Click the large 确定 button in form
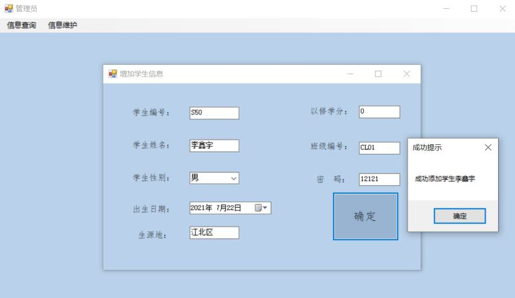515x298 pixels. 366,216
